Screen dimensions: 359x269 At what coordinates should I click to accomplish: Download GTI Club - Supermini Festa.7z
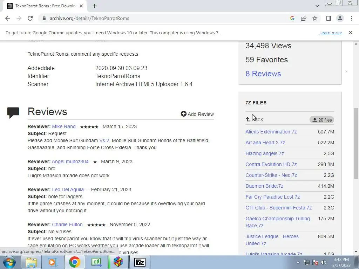279,208
